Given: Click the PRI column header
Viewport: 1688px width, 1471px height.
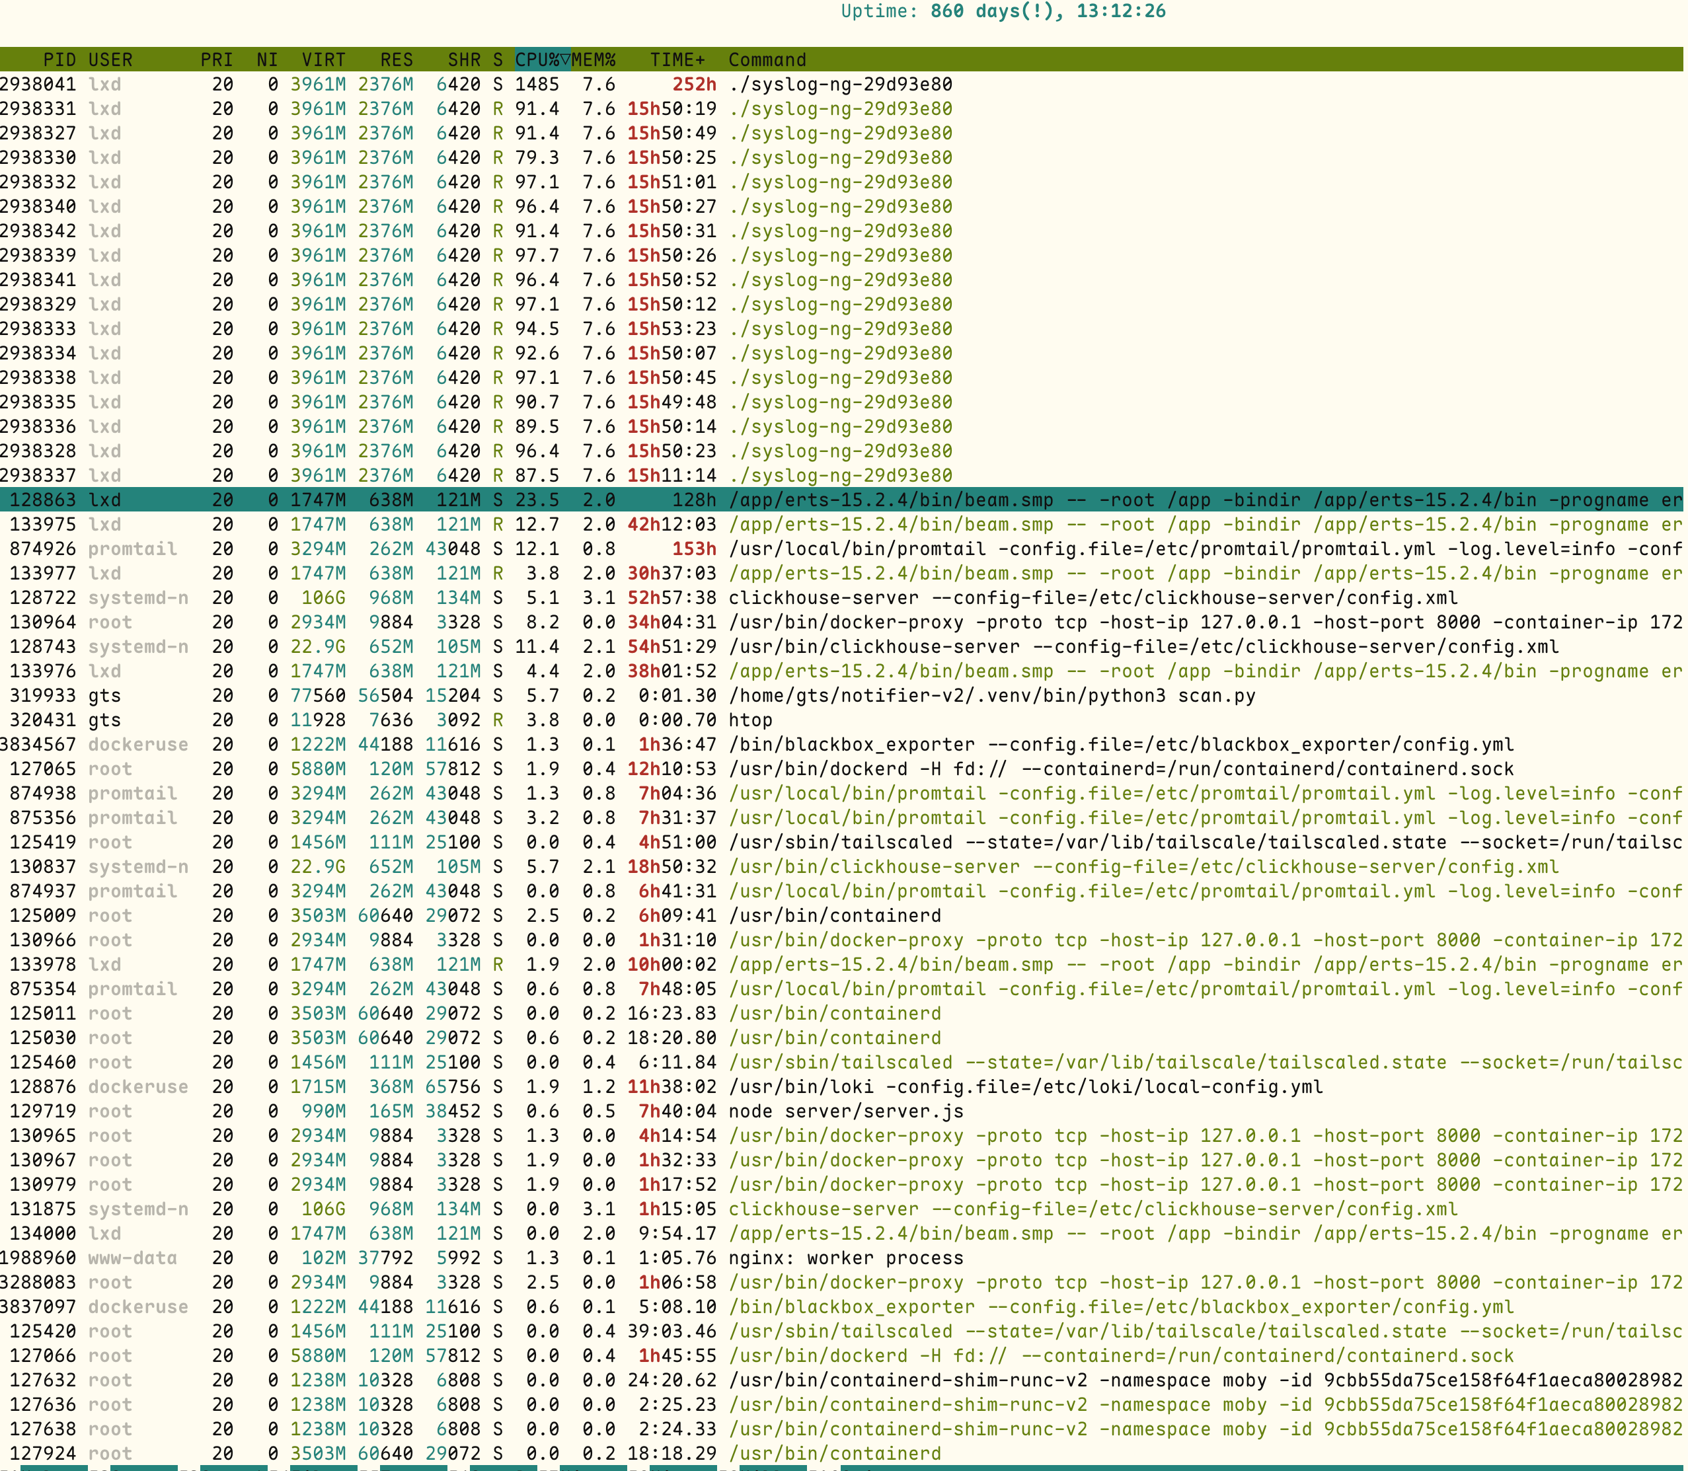Looking at the screenshot, I should tap(217, 60).
